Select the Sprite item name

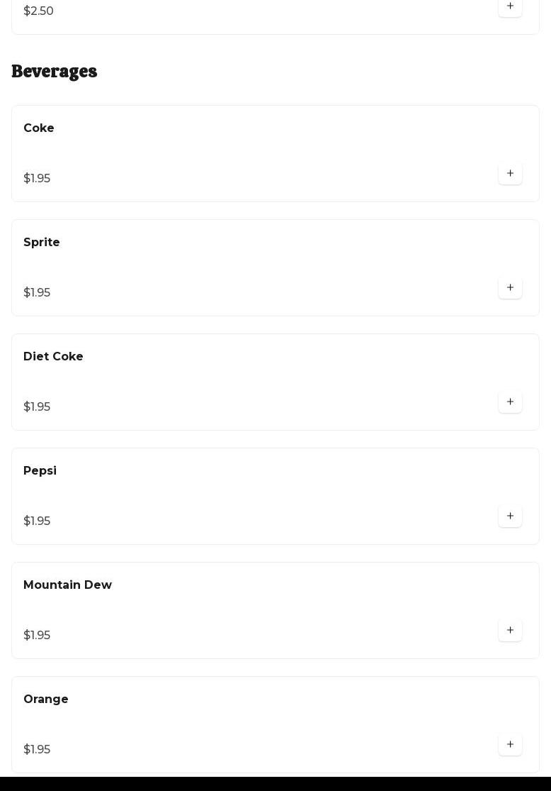pos(42,243)
